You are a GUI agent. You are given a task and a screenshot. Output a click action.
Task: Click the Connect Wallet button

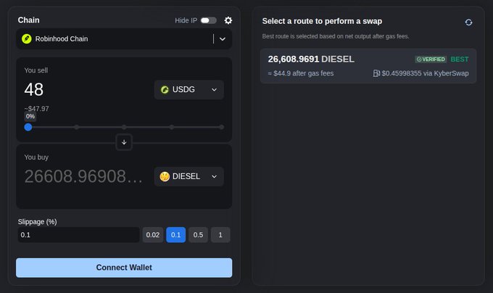point(124,268)
